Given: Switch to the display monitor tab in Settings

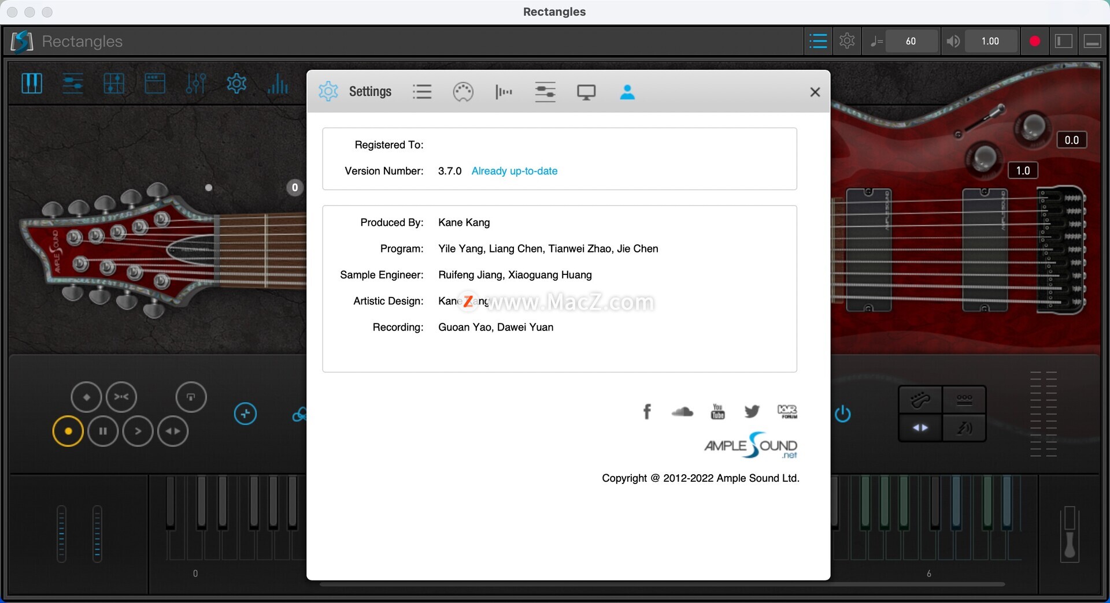Looking at the screenshot, I should pos(586,92).
